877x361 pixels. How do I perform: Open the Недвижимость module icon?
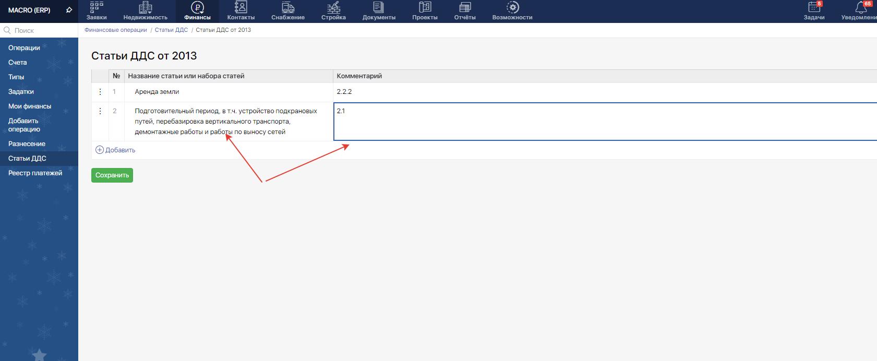pyautogui.click(x=146, y=7)
